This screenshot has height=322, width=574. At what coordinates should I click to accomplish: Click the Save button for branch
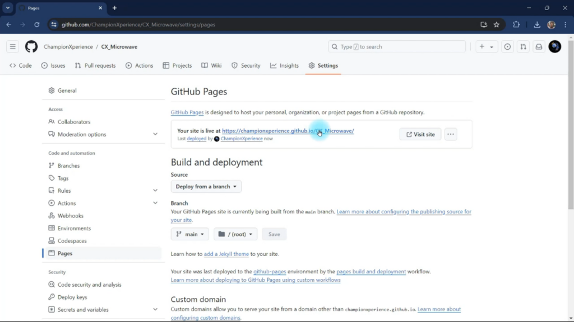coord(274,234)
